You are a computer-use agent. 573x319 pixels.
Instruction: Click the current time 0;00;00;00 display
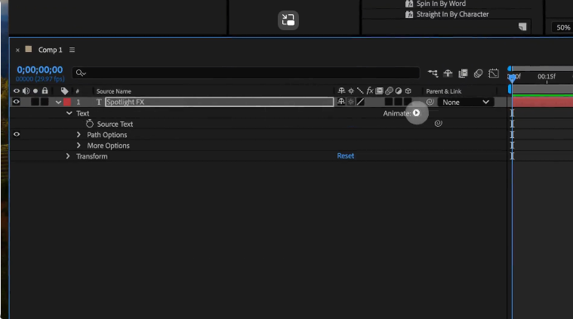click(x=40, y=69)
